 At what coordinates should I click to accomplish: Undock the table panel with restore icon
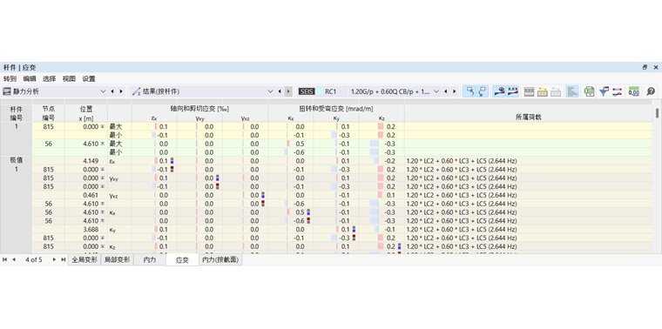click(x=645, y=67)
